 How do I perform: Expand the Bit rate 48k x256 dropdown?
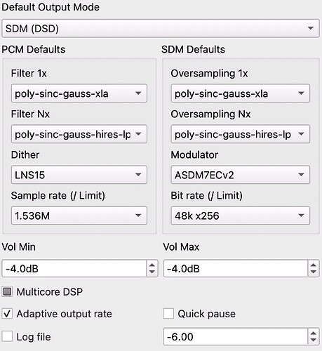[241, 216]
